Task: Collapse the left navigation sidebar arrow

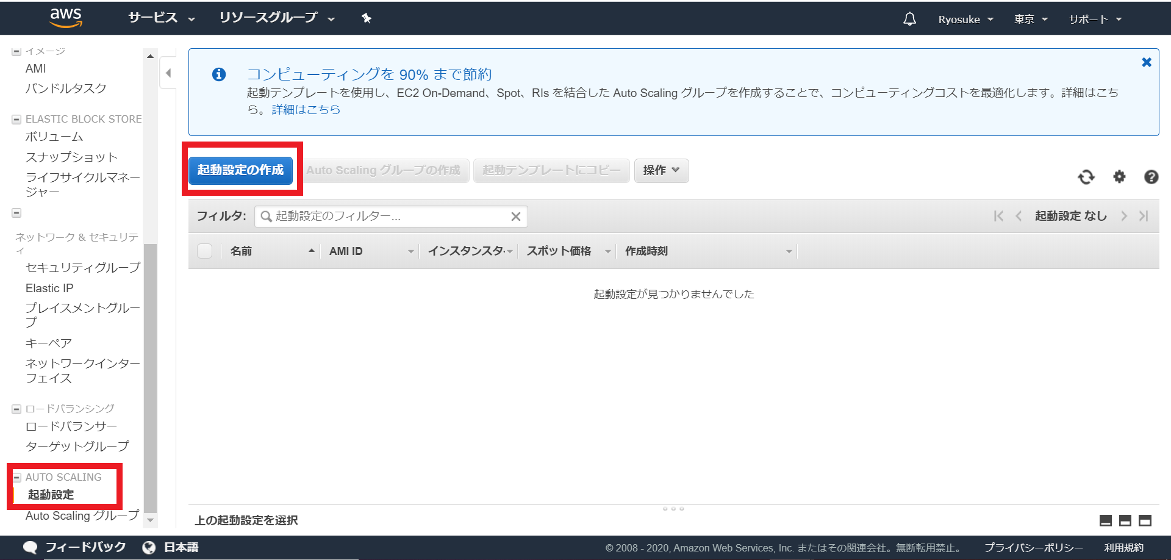Action: tap(168, 73)
